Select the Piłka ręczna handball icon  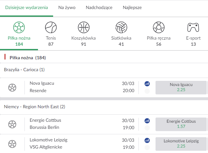click(x=158, y=28)
